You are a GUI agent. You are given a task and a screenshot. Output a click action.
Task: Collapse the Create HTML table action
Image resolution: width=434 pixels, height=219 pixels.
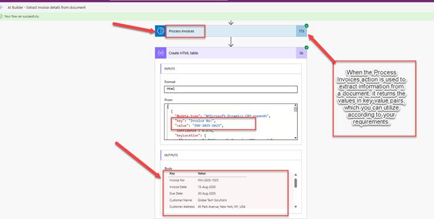coord(231,53)
